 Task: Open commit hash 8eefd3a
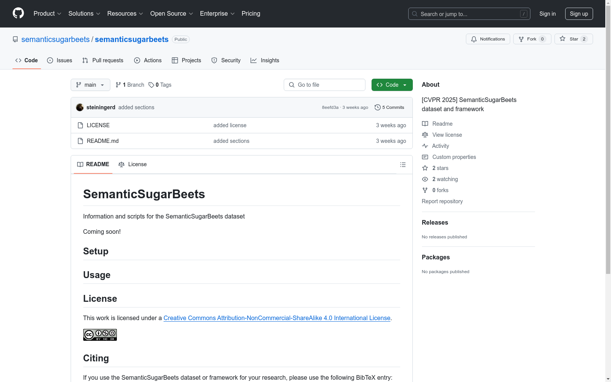[x=330, y=107]
